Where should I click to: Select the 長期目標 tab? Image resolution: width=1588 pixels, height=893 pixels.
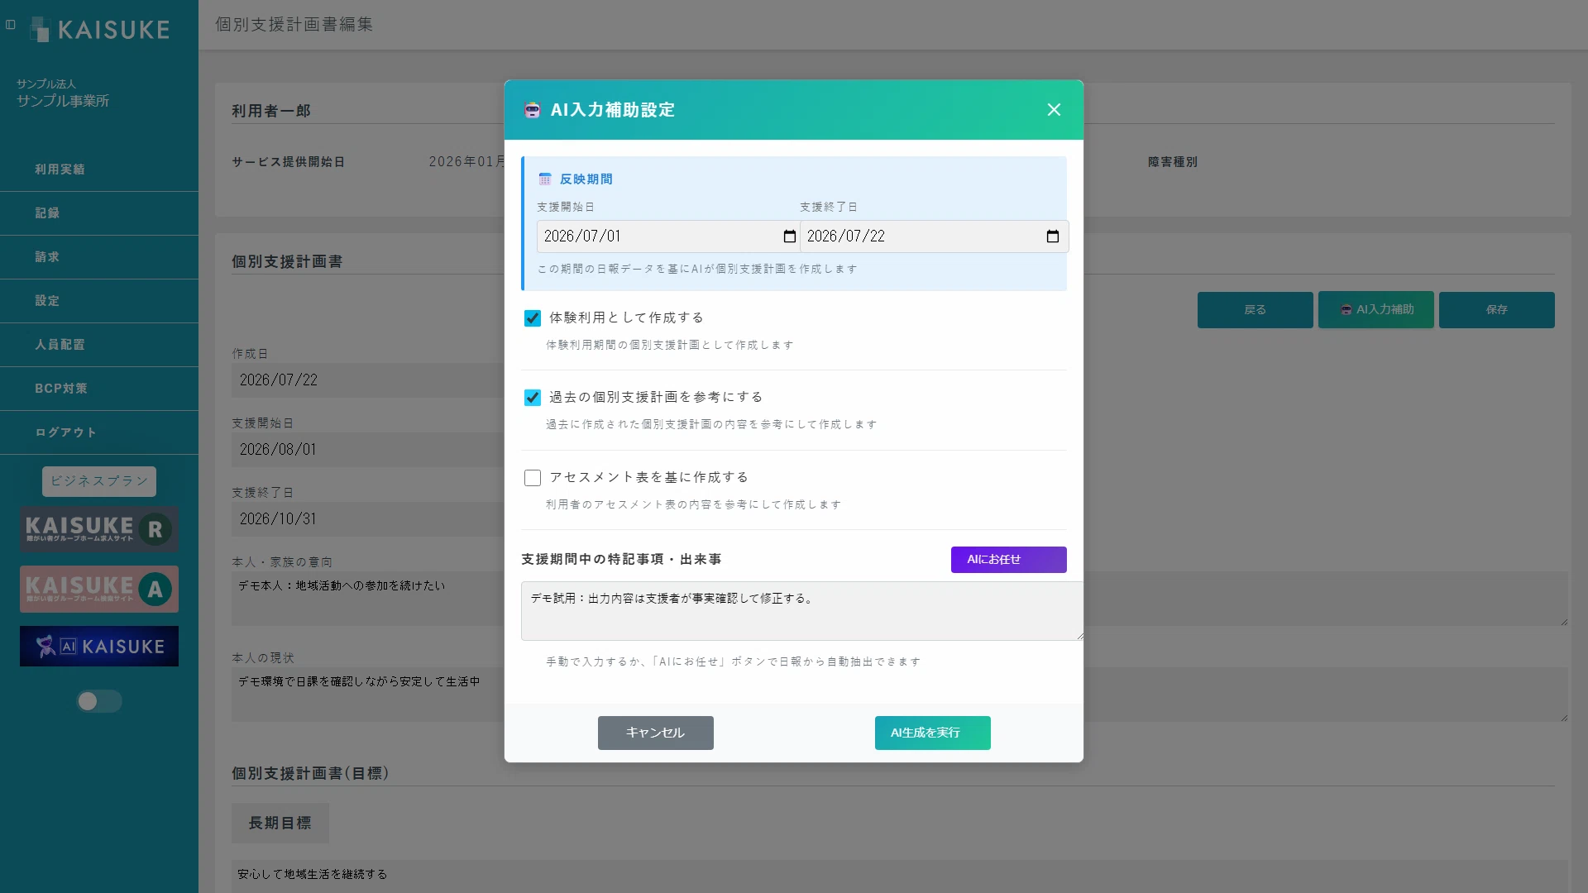click(x=280, y=824)
